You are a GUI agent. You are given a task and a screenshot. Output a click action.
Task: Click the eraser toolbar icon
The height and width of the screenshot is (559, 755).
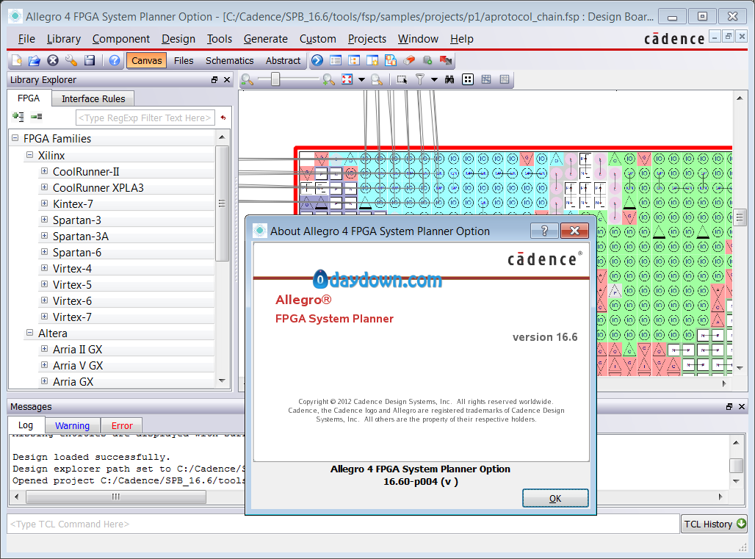point(409,60)
